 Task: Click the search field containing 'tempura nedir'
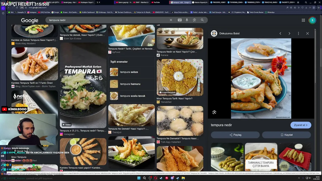(x=108, y=20)
